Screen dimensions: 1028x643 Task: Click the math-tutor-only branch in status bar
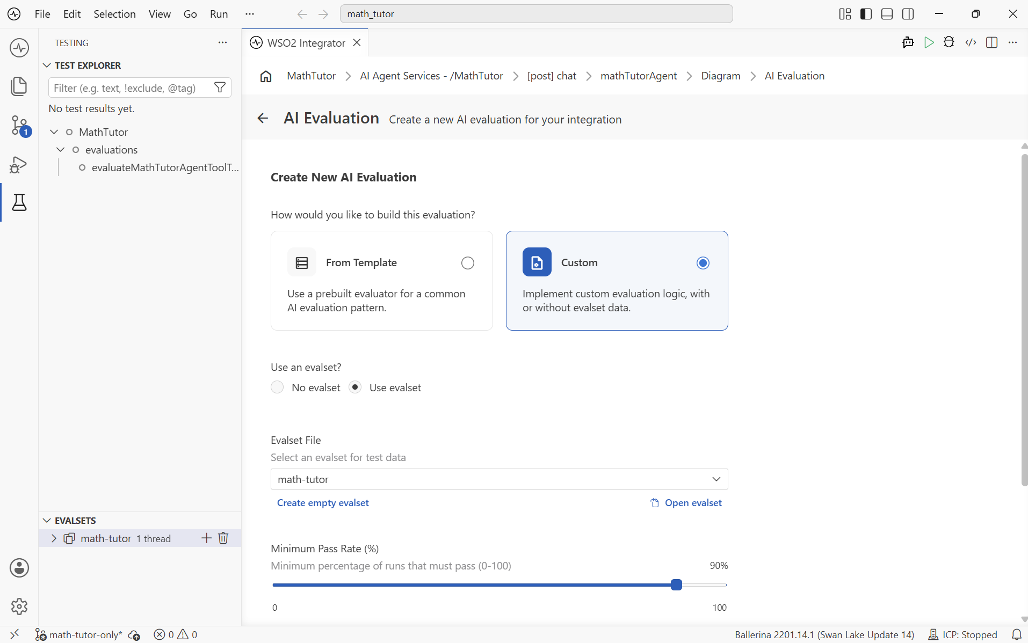click(x=79, y=634)
